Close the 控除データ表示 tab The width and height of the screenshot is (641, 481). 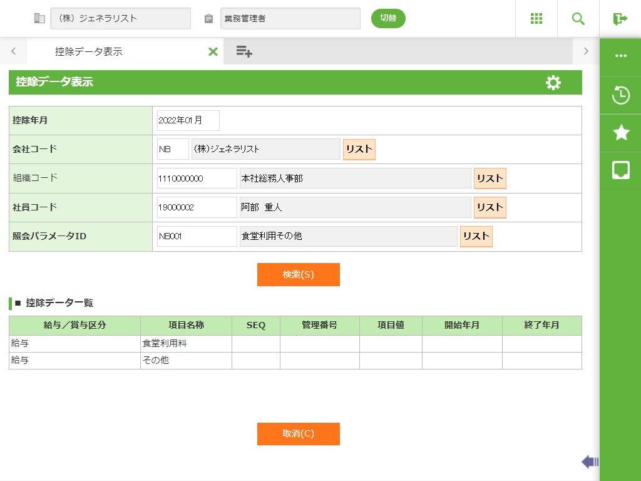coord(213,52)
